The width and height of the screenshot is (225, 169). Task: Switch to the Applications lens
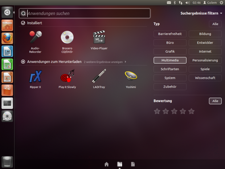coord(120,164)
